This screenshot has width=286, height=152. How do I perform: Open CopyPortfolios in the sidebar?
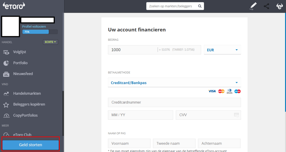click(x=25, y=115)
